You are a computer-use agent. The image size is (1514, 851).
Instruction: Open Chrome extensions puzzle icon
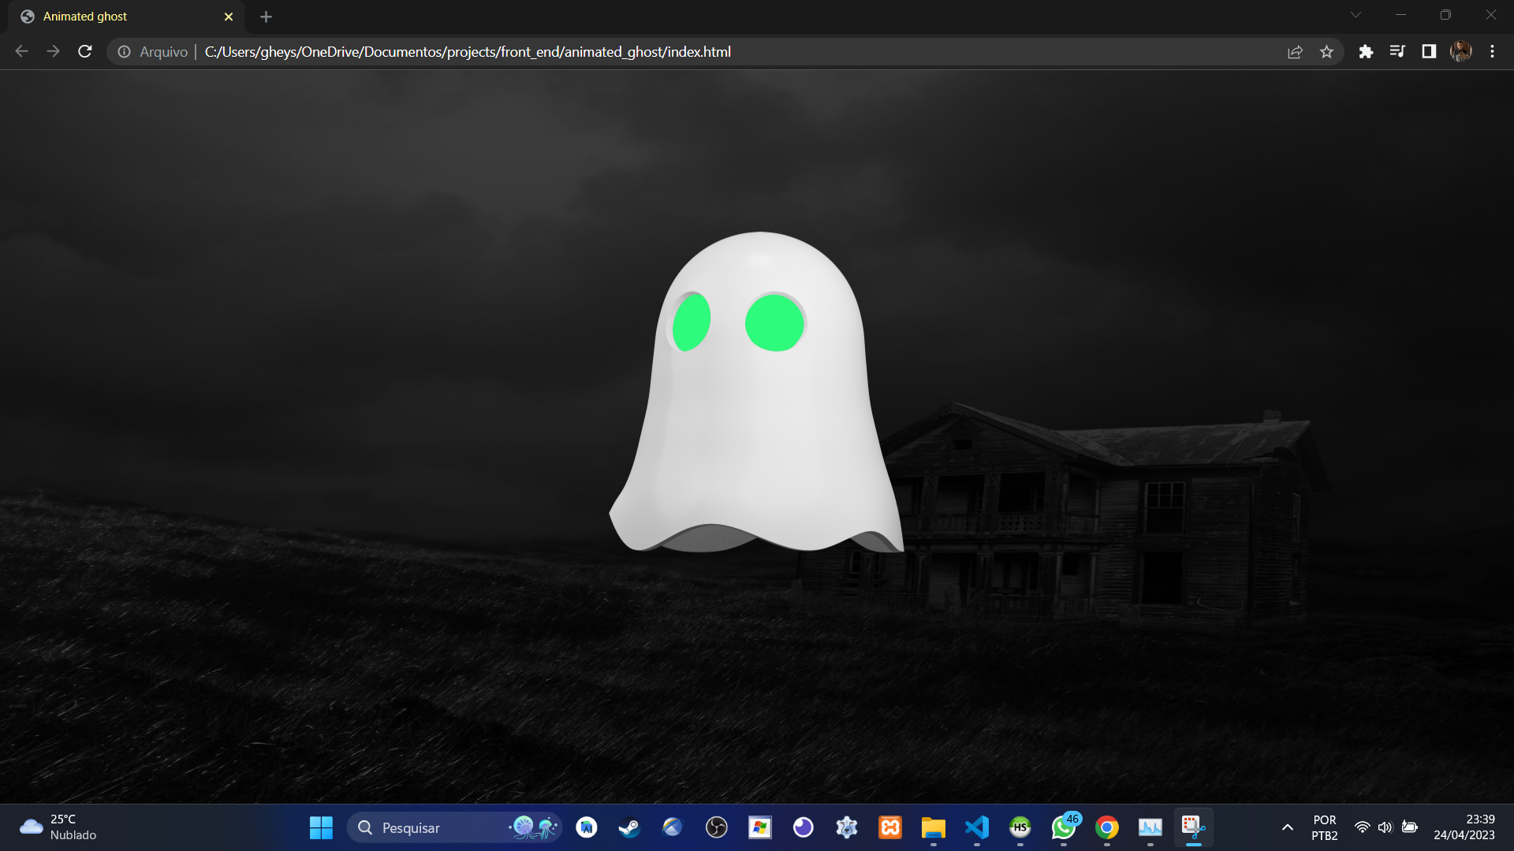pos(1366,52)
